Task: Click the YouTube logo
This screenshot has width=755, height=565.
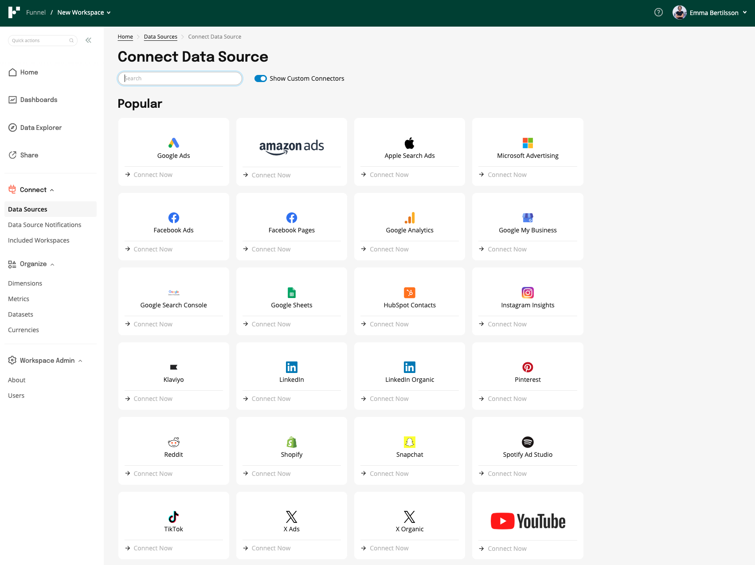Action: [x=528, y=522]
